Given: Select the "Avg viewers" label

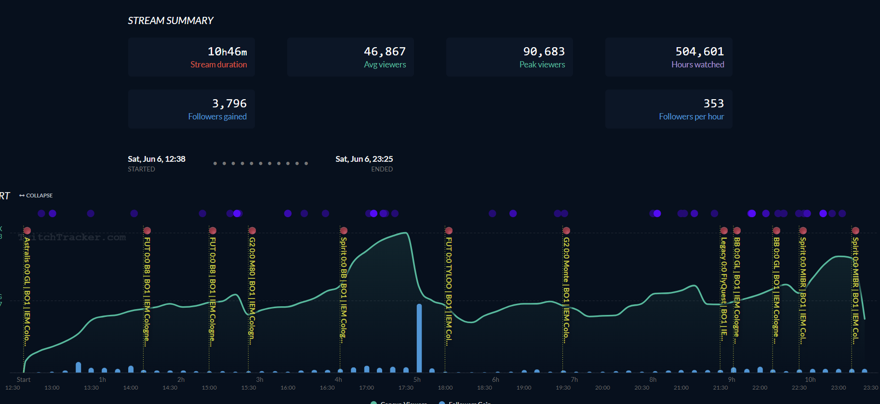Looking at the screenshot, I should click(x=385, y=65).
